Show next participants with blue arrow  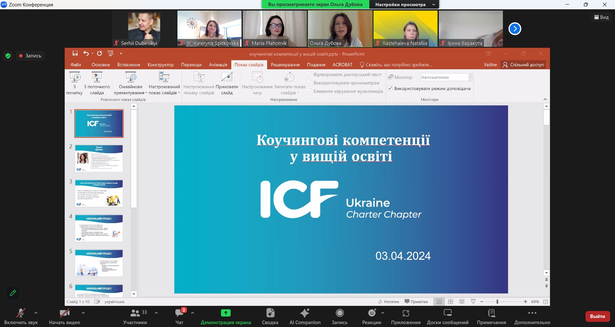click(515, 29)
